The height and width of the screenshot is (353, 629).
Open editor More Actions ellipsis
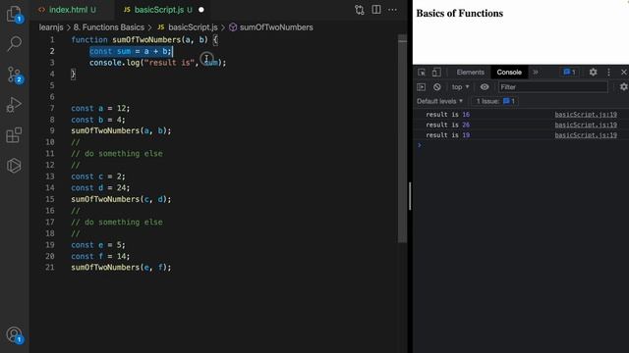tap(392, 10)
